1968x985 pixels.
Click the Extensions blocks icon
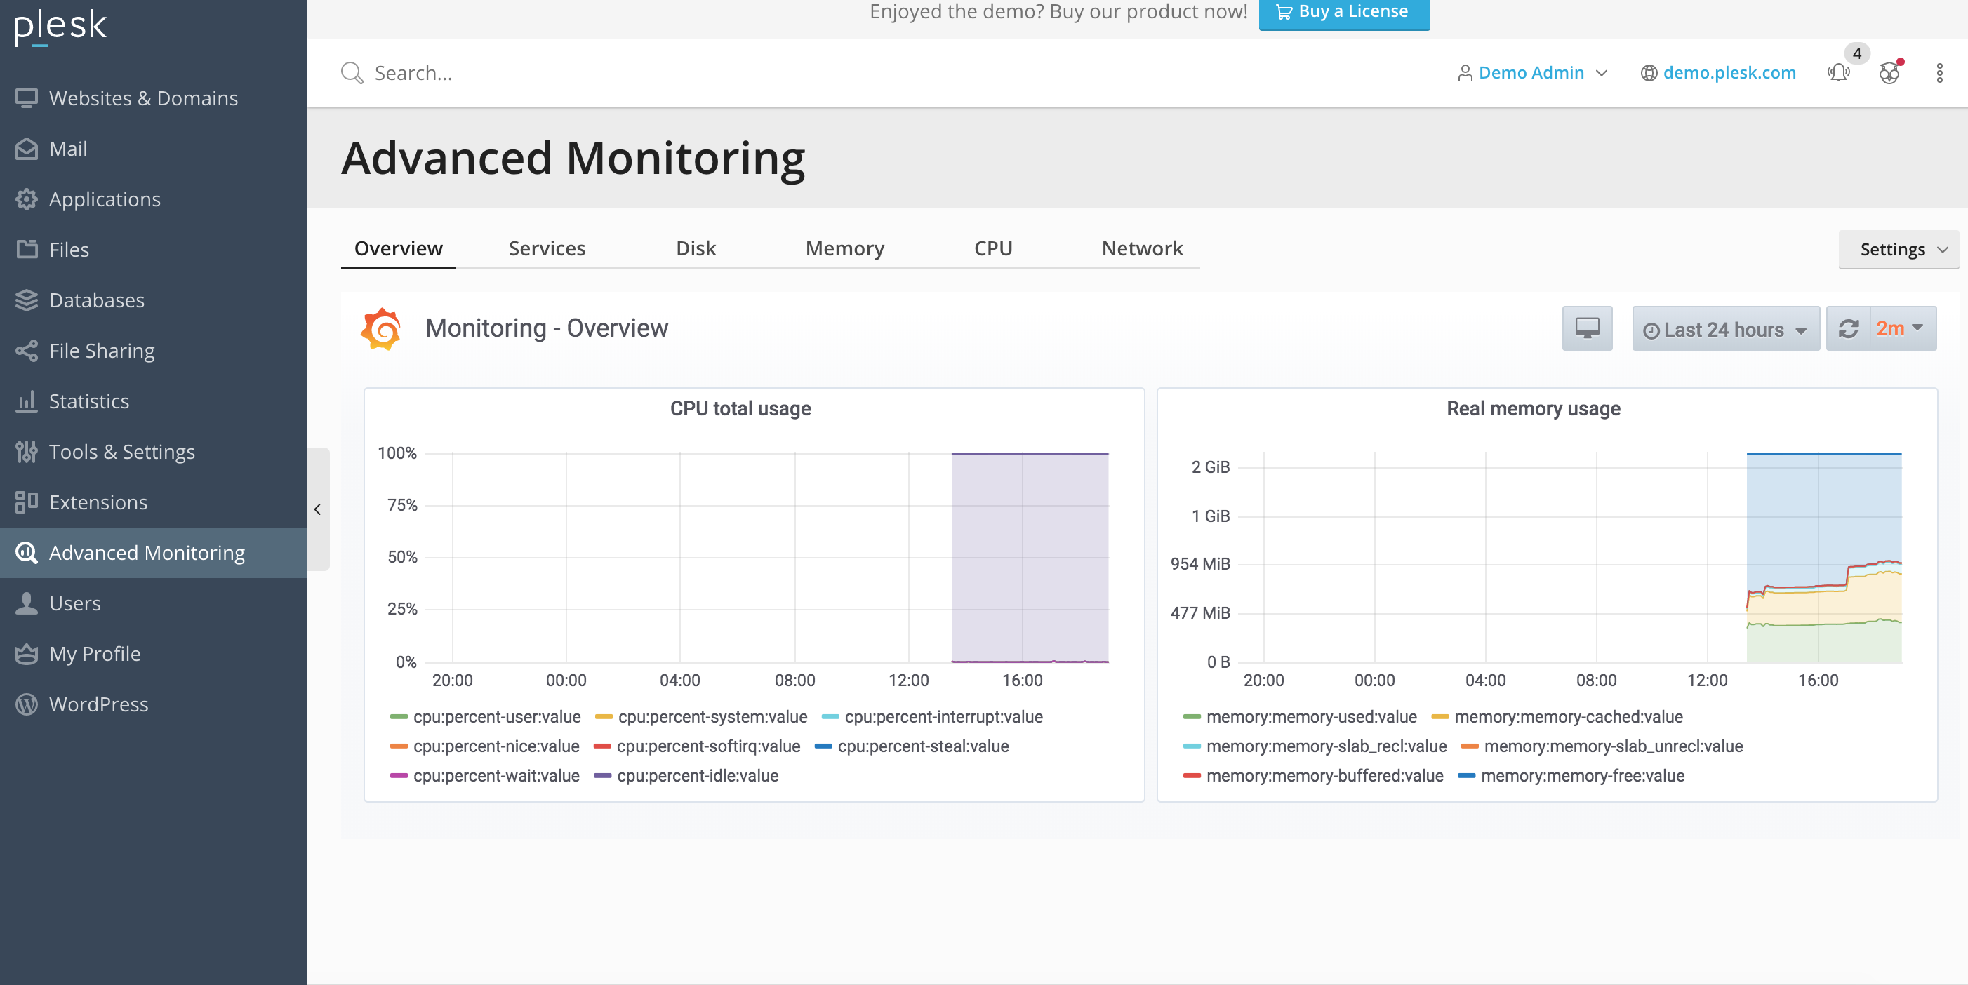click(x=27, y=502)
